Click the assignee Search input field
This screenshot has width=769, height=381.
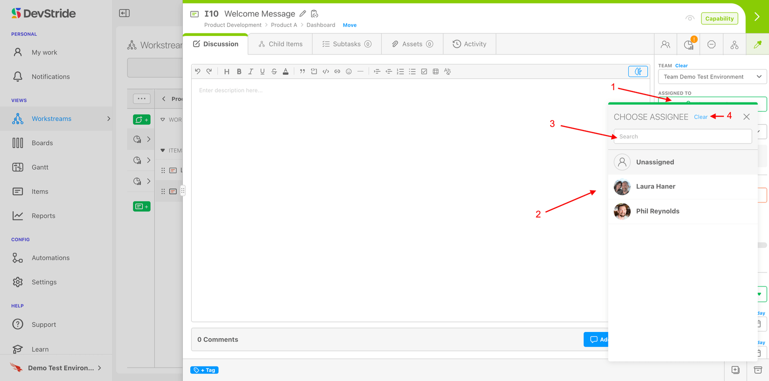tap(682, 136)
